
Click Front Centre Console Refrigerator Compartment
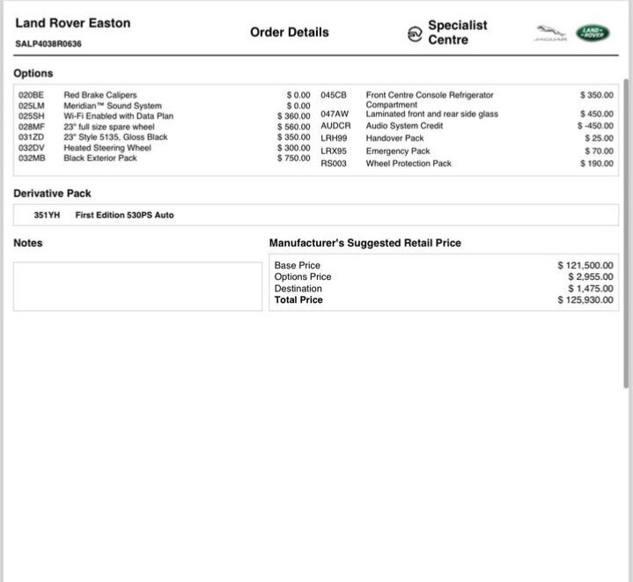(x=430, y=99)
